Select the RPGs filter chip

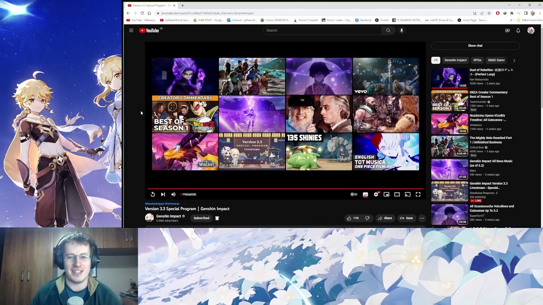point(477,60)
